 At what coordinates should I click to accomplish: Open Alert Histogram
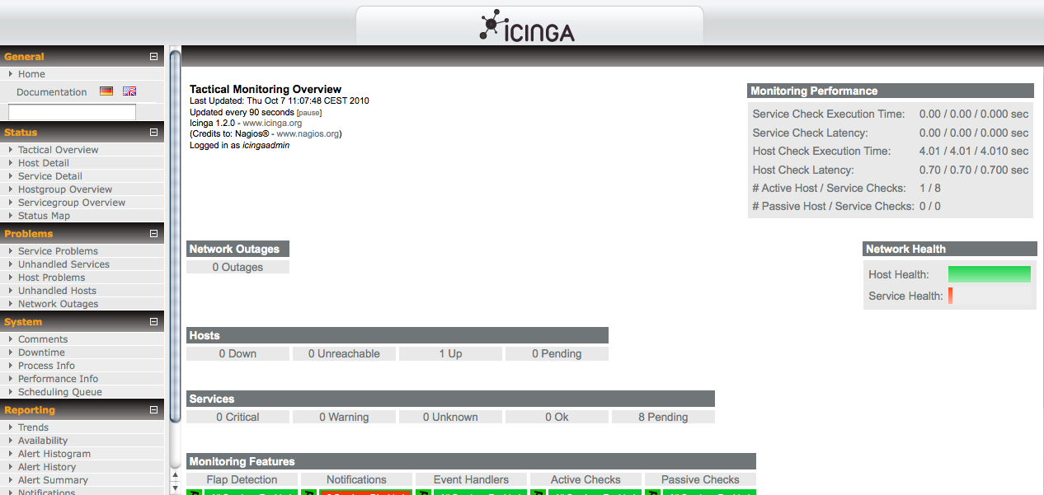(x=54, y=454)
